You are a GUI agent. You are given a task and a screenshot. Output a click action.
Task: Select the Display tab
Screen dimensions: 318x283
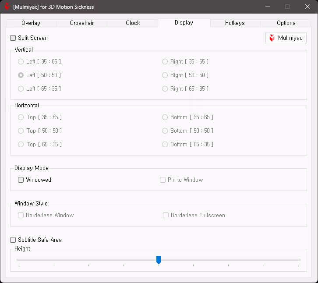coord(184,22)
